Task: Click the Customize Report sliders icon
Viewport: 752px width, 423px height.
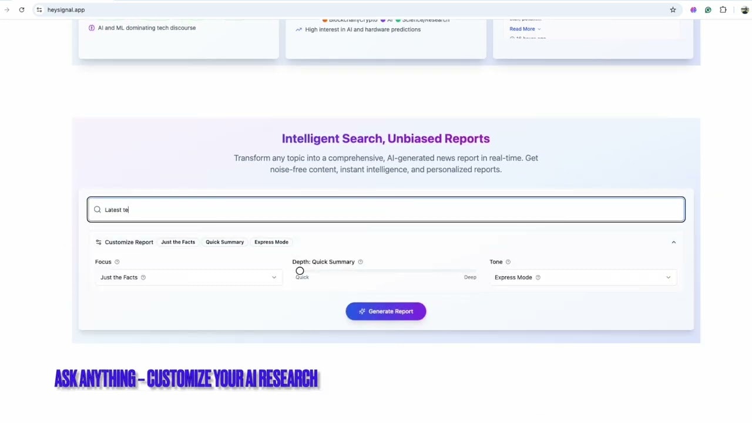Action: click(x=99, y=242)
